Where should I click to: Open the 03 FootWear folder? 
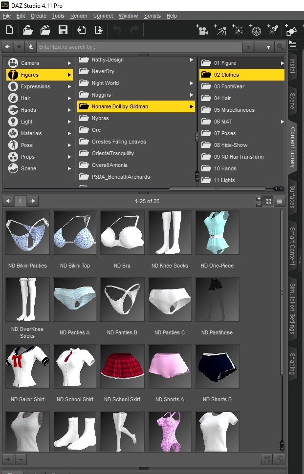pyautogui.click(x=242, y=86)
